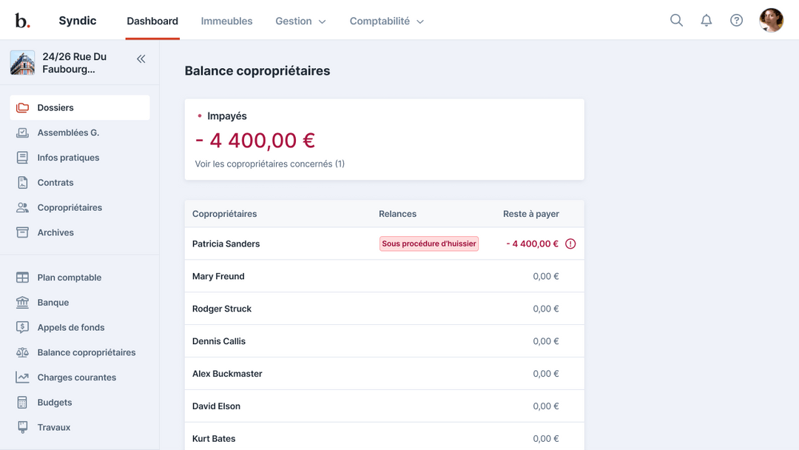Click the Banque building icon
This screenshot has width=799, height=450.
23,303
